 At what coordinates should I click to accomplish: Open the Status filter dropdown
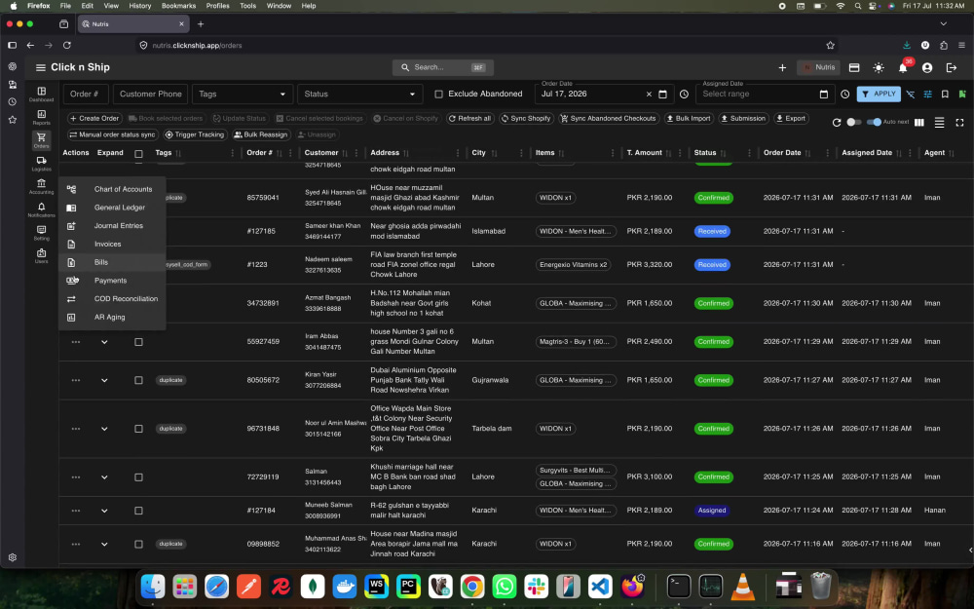[x=359, y=94]
